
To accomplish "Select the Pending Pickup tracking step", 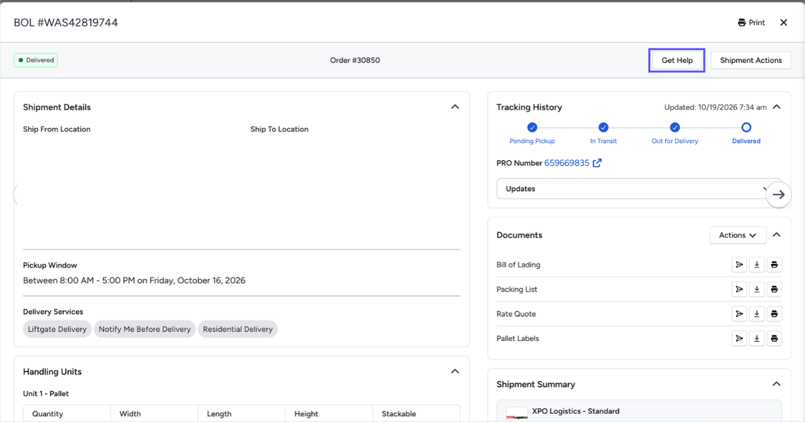I will 532,134.
